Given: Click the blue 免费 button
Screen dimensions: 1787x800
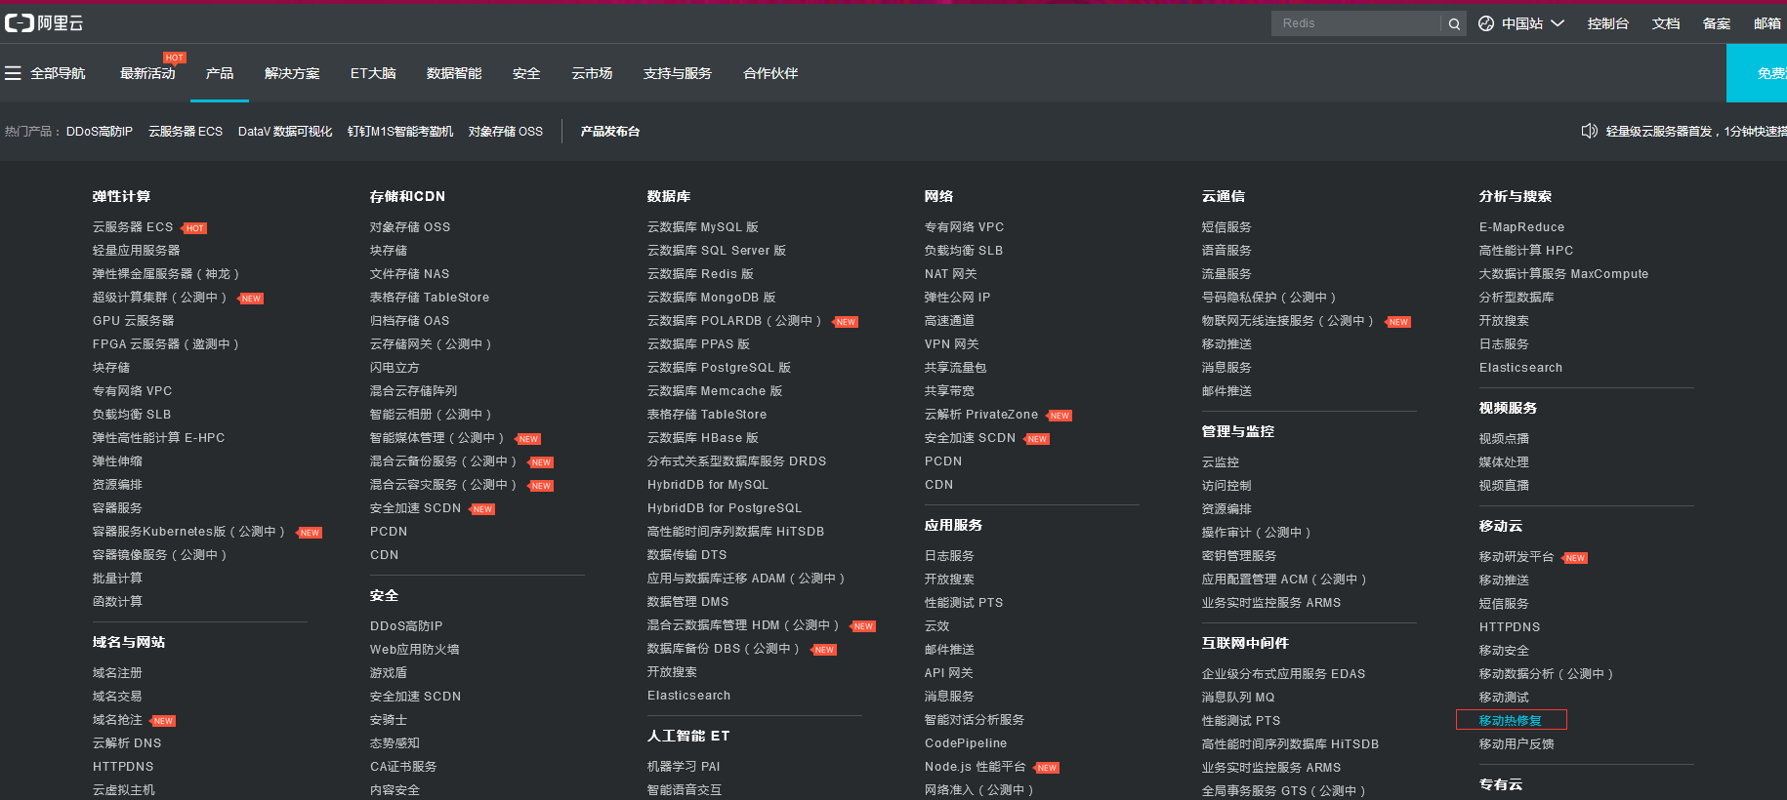Looking at the screenshot, I should [x=1757, y=73].
